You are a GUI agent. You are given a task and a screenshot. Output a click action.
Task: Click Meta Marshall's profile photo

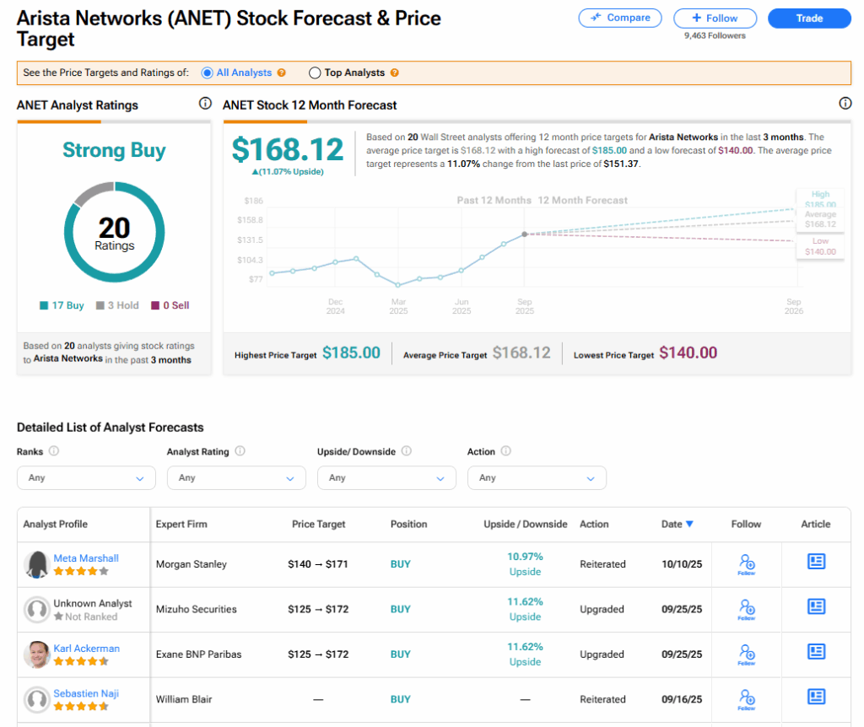click(37, 564)
